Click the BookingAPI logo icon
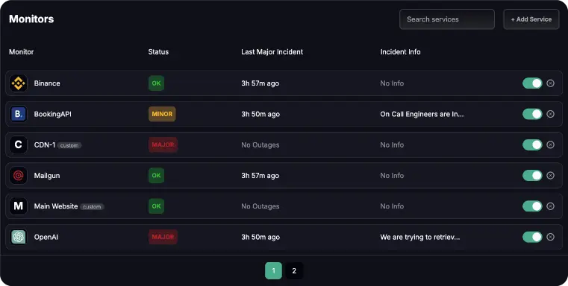Viewport: 568px width, 286px height. [18, 114]
